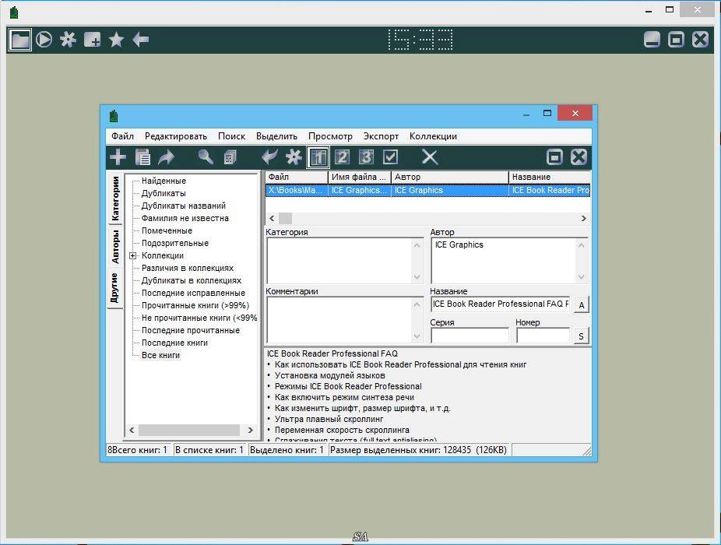Click the Автор box up scroll arrow
The height and width of the screenshot is (545, 721).
click(x=581, y=245)
